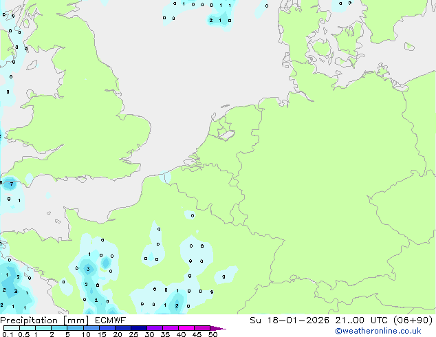Select the 40–45 mm magenta legend swatch
The height and width of the screenshot is (337, 436).
coord(186,328)
